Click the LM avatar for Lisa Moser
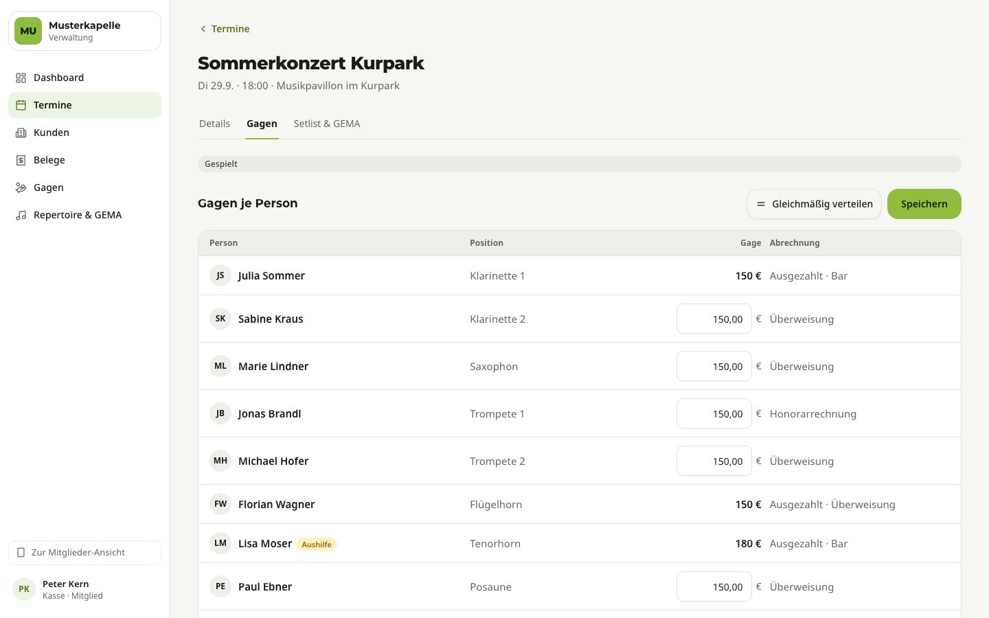 220,543
